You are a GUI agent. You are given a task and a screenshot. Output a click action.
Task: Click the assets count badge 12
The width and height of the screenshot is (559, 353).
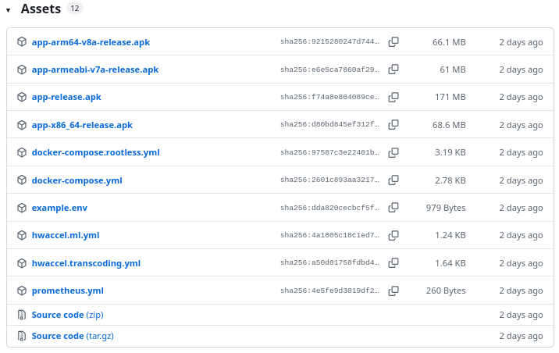74,9
